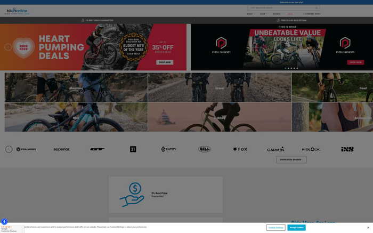Click the 5% Best Price Guaranteed card
This screenshot has height=233, width=373.
[166, 195]
